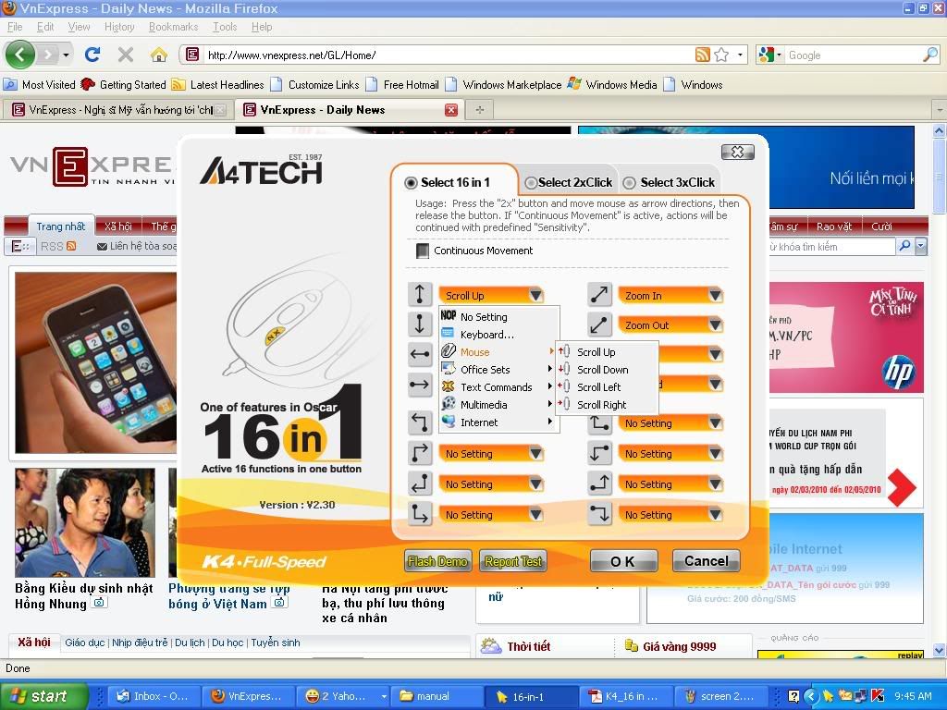947x710 pixels.
Task: Close the A4Tech dialog with X
Action: [737, 153]
